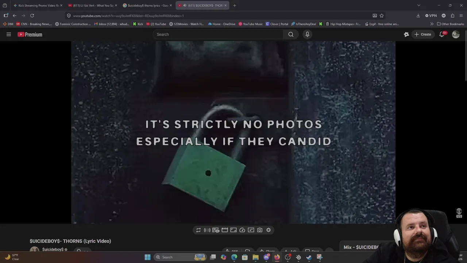The width and height of the screenshot is (467, 263).
Task: Go back to previous page
Action: pyautogui.click(x=15, y=16)
